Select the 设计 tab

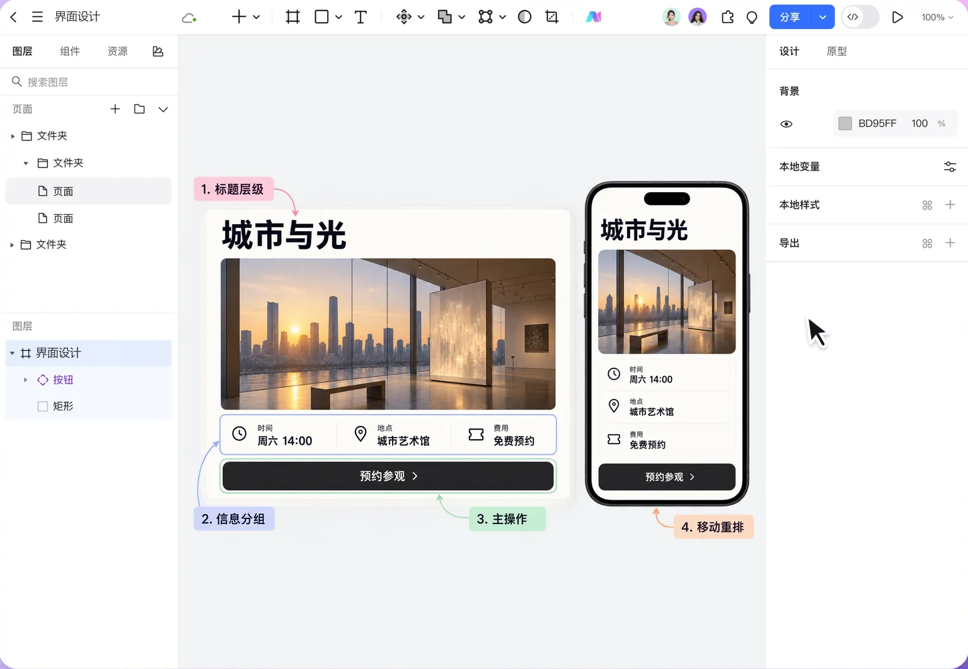[x=789, y=51]
